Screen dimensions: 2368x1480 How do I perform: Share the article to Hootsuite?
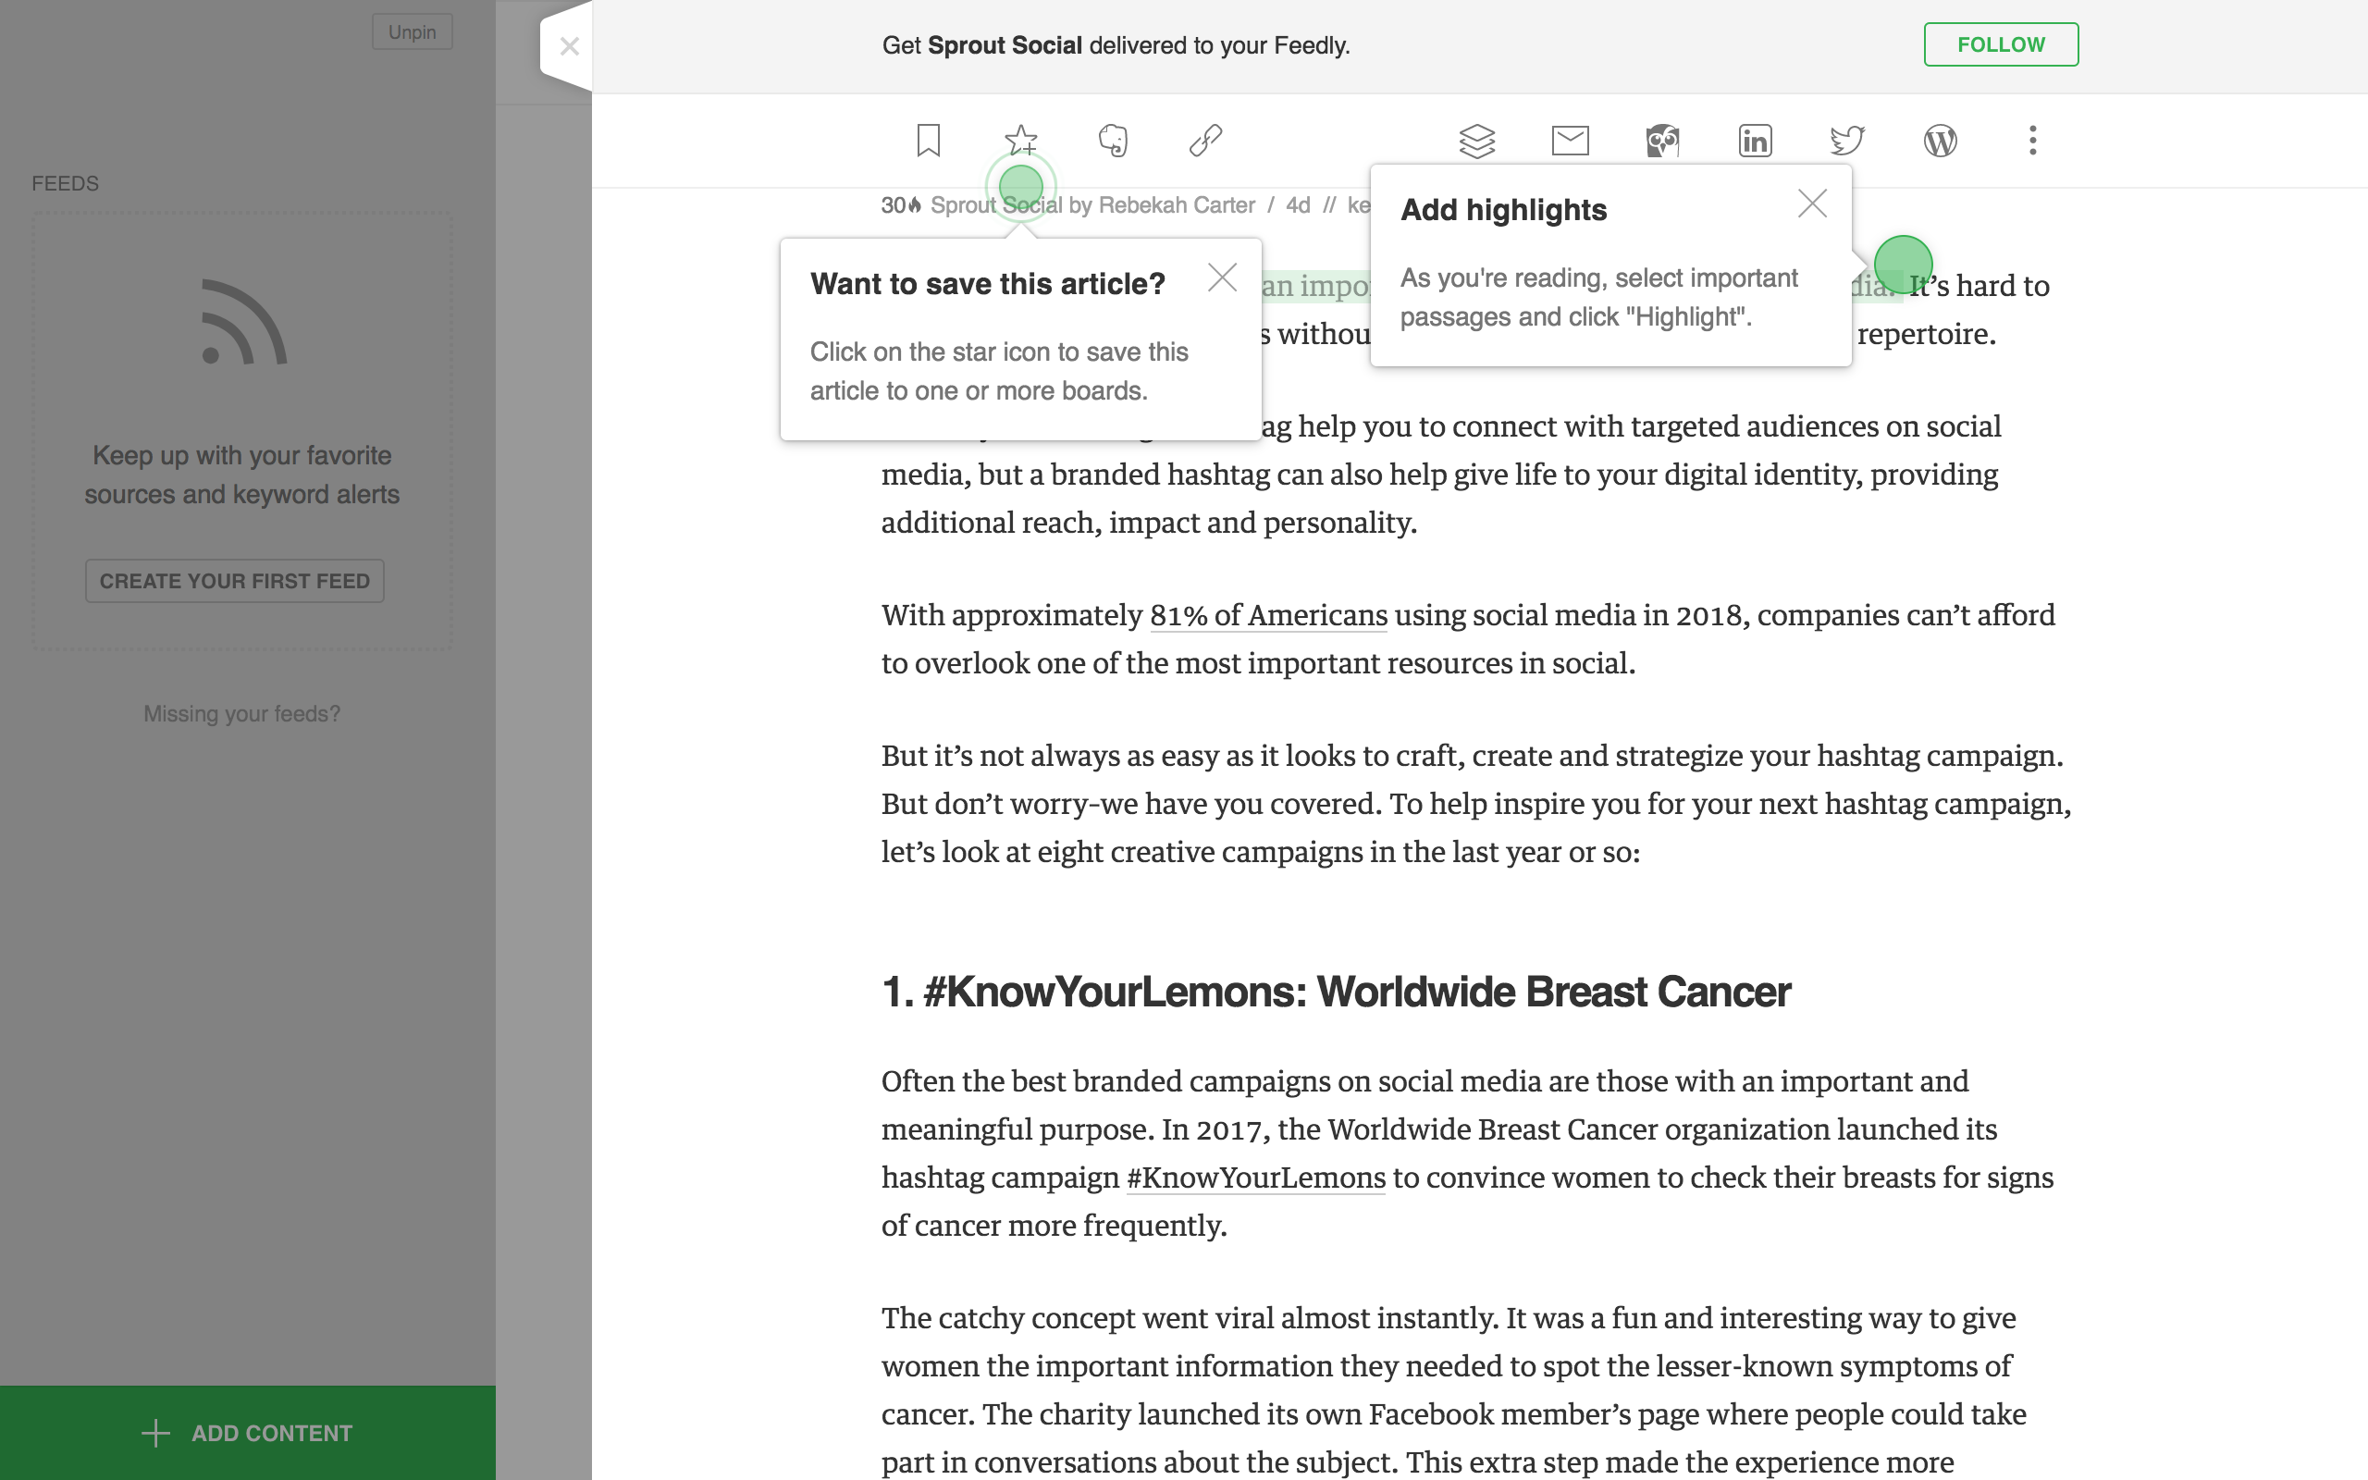pyautogui.click(x=1662, y=141)
